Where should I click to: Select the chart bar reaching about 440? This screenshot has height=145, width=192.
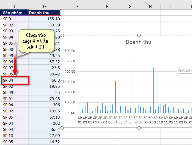(x=153, y=90)
